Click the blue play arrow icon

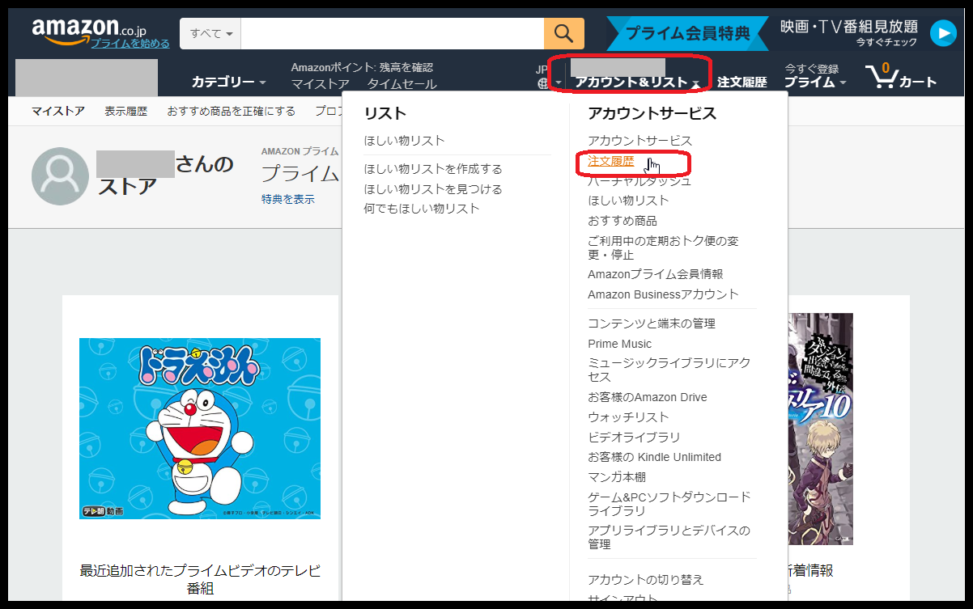[943, 33]
